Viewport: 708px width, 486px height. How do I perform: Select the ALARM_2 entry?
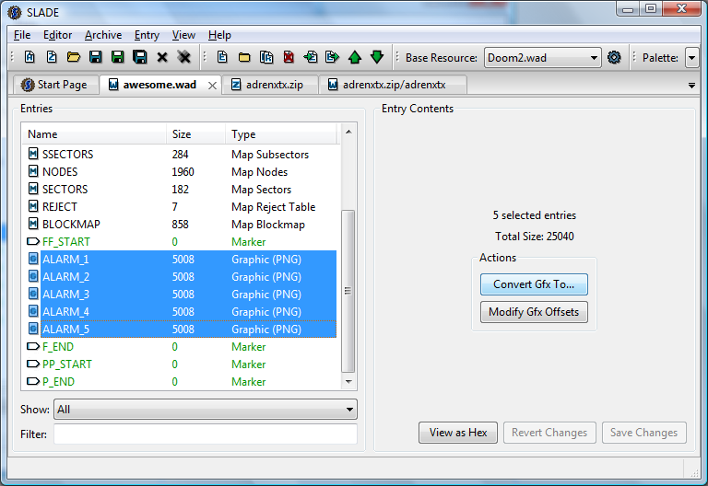(180, 277)
